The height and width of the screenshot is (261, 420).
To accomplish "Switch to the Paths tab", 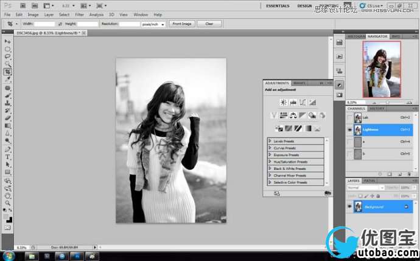I will pyautogui.click(x=369, y=181).
